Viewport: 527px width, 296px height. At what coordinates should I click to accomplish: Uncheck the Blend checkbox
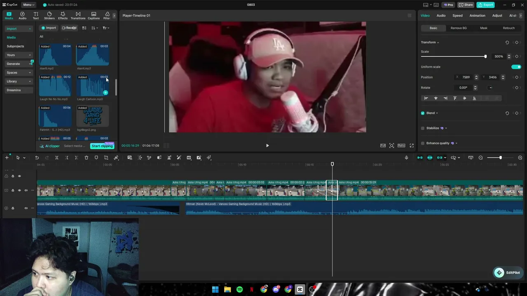click(x=422, y=113)
